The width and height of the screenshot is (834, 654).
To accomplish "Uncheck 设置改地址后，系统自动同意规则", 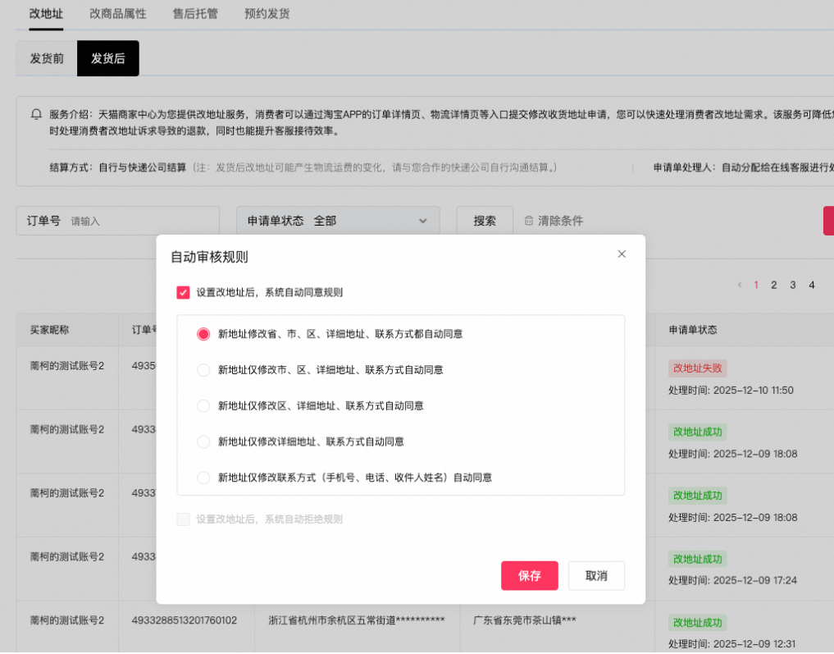I will 182,291.
